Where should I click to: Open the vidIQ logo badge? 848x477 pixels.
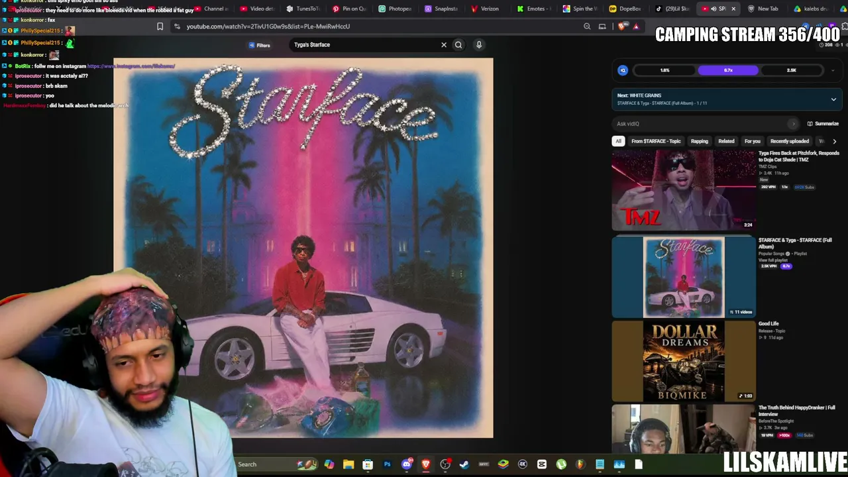point(623,70)
